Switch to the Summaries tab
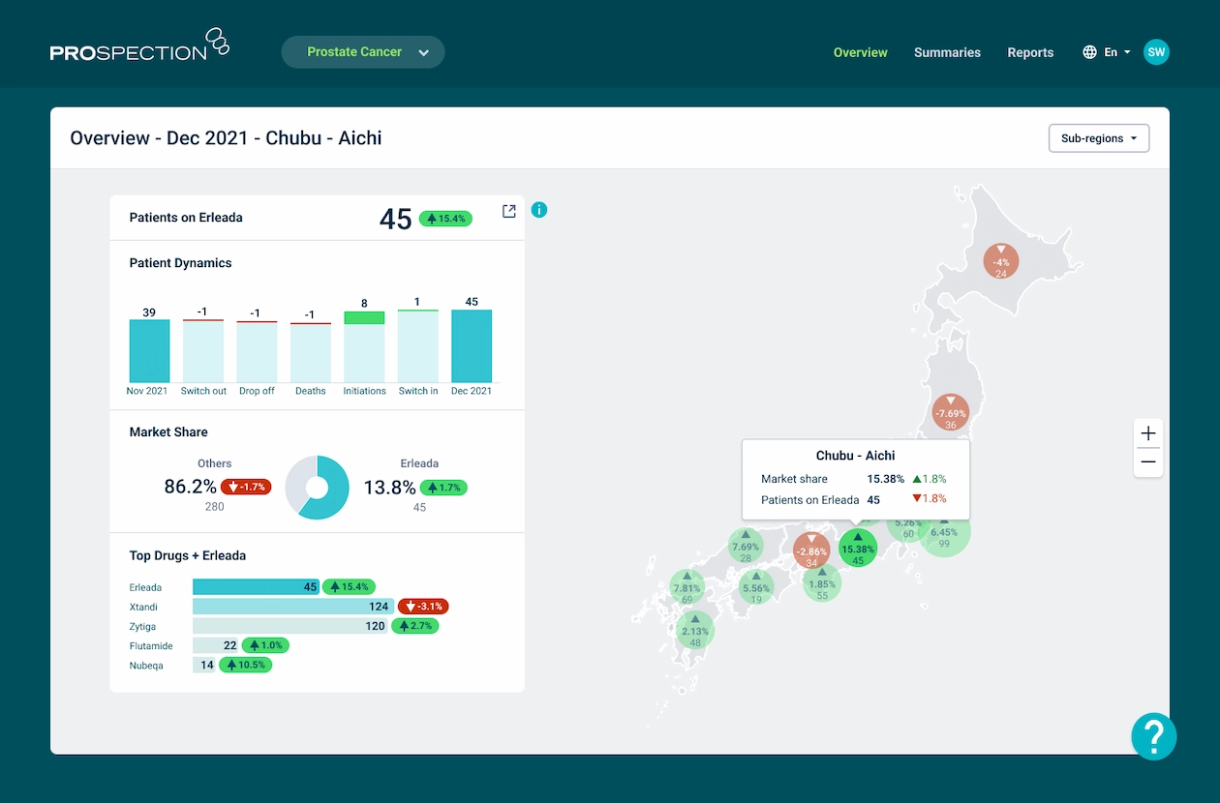This screenshot has width=1220, height=803. pyautogui.click(x=947, y=52)
